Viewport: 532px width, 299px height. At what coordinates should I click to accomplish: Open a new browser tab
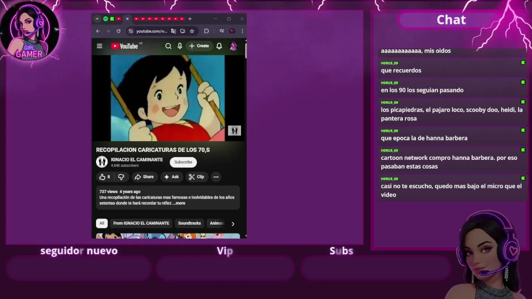(x=190, y=19)
